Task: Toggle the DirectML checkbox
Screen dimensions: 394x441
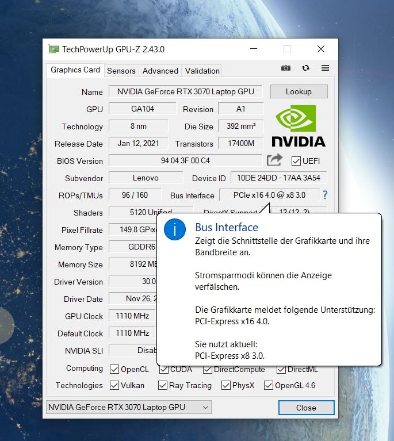Action: point(281,369)
